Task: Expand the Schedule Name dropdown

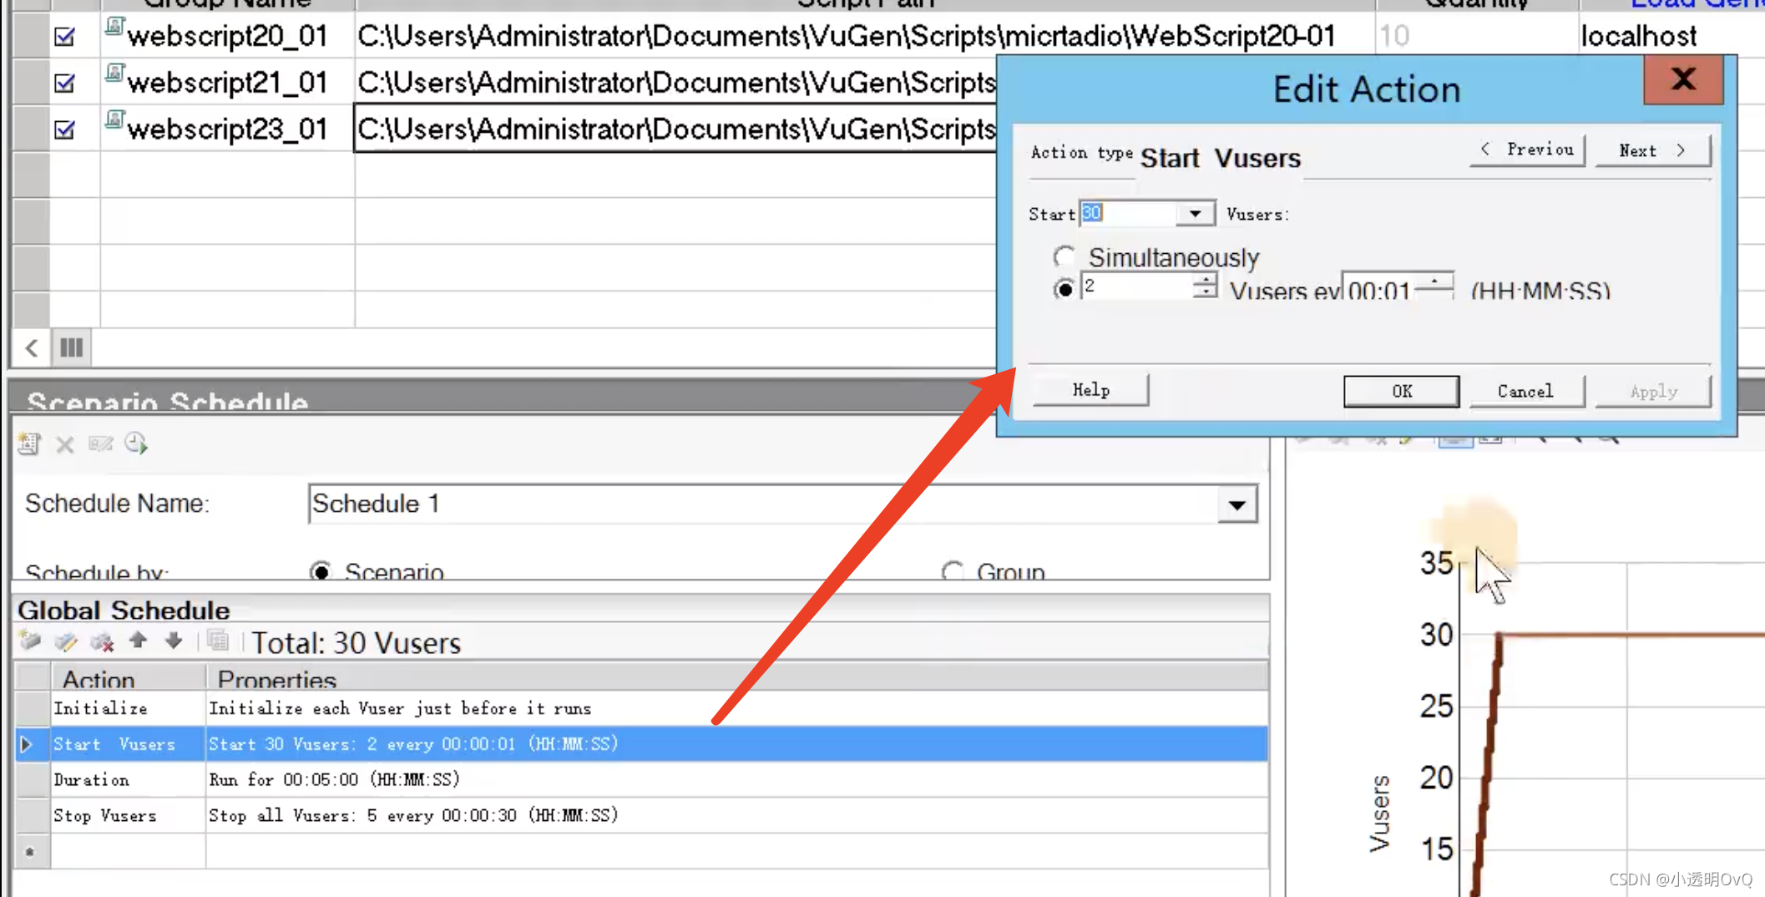Action: 1237,504
